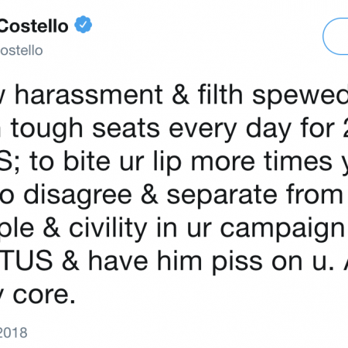Click the final word "core."
This screenshot has width=348, height=348.
(x=44, y=295)
